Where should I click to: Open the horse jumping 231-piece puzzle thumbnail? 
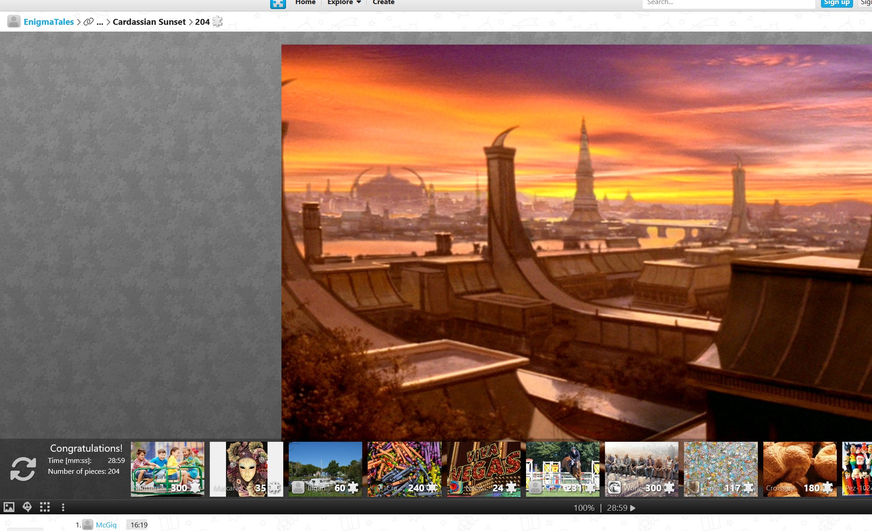(563, 469)
